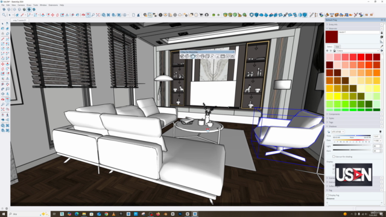Click the sample paint eyedropper in Materials

[382, 46]
